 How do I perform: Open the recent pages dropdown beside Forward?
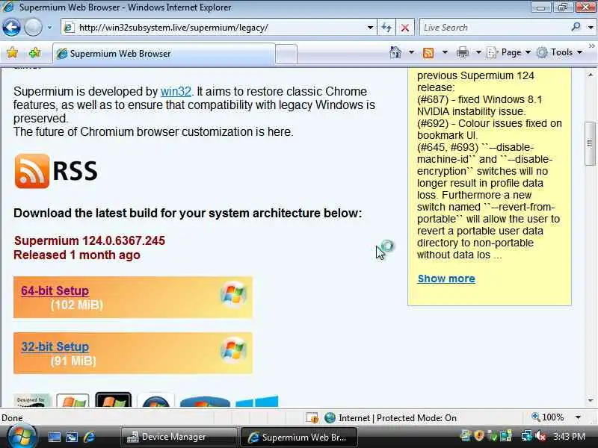[x=49, y=28]
